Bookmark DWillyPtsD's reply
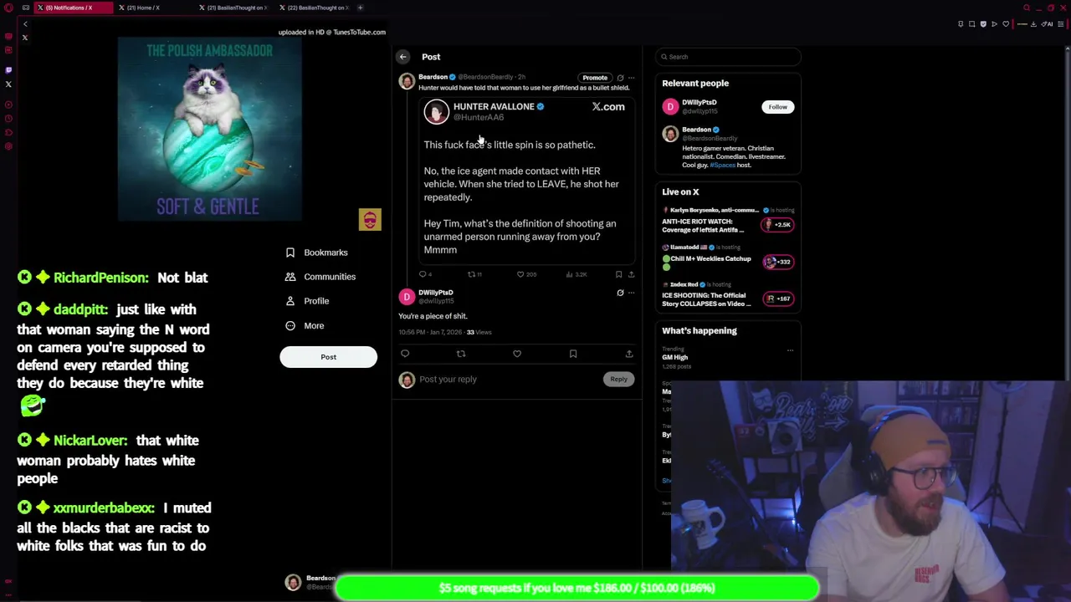This screenshot has height=602, width=1071. [573, 354]
